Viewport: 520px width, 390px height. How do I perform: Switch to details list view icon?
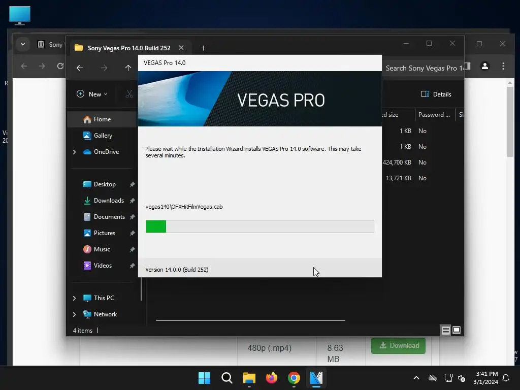[445, 330]
